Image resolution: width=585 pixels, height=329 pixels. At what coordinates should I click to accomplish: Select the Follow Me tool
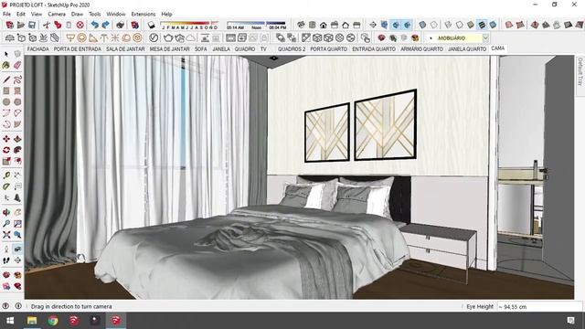(17, 150)
